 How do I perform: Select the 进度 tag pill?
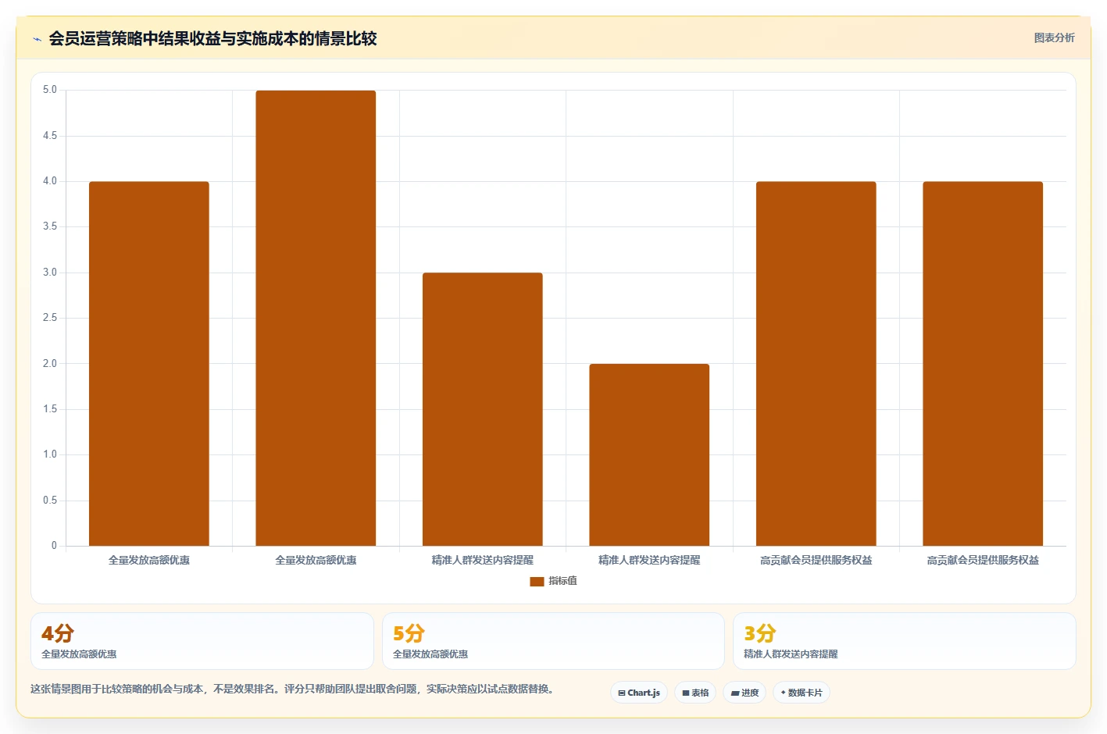(x=745, y=693)
